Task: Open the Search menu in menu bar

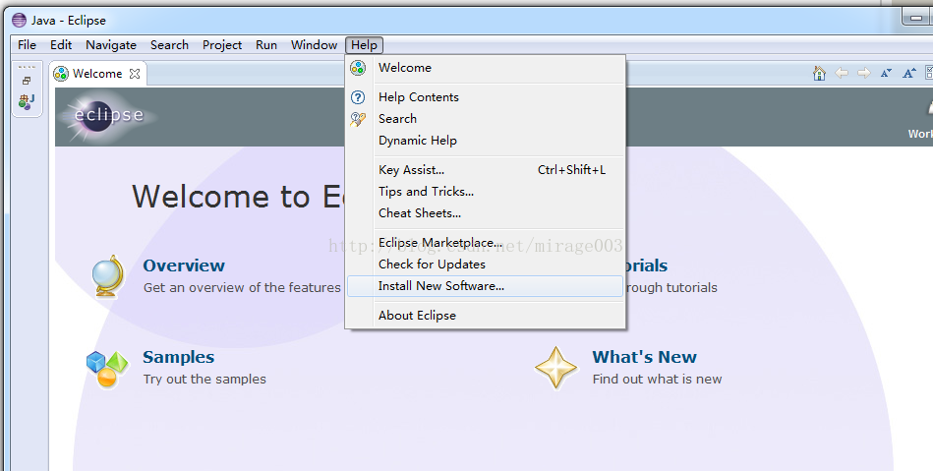Action: (x=169, y=45)
